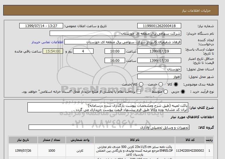
Task: Click the ENRELOP envelope product name cell
Action: coord(135,151)
